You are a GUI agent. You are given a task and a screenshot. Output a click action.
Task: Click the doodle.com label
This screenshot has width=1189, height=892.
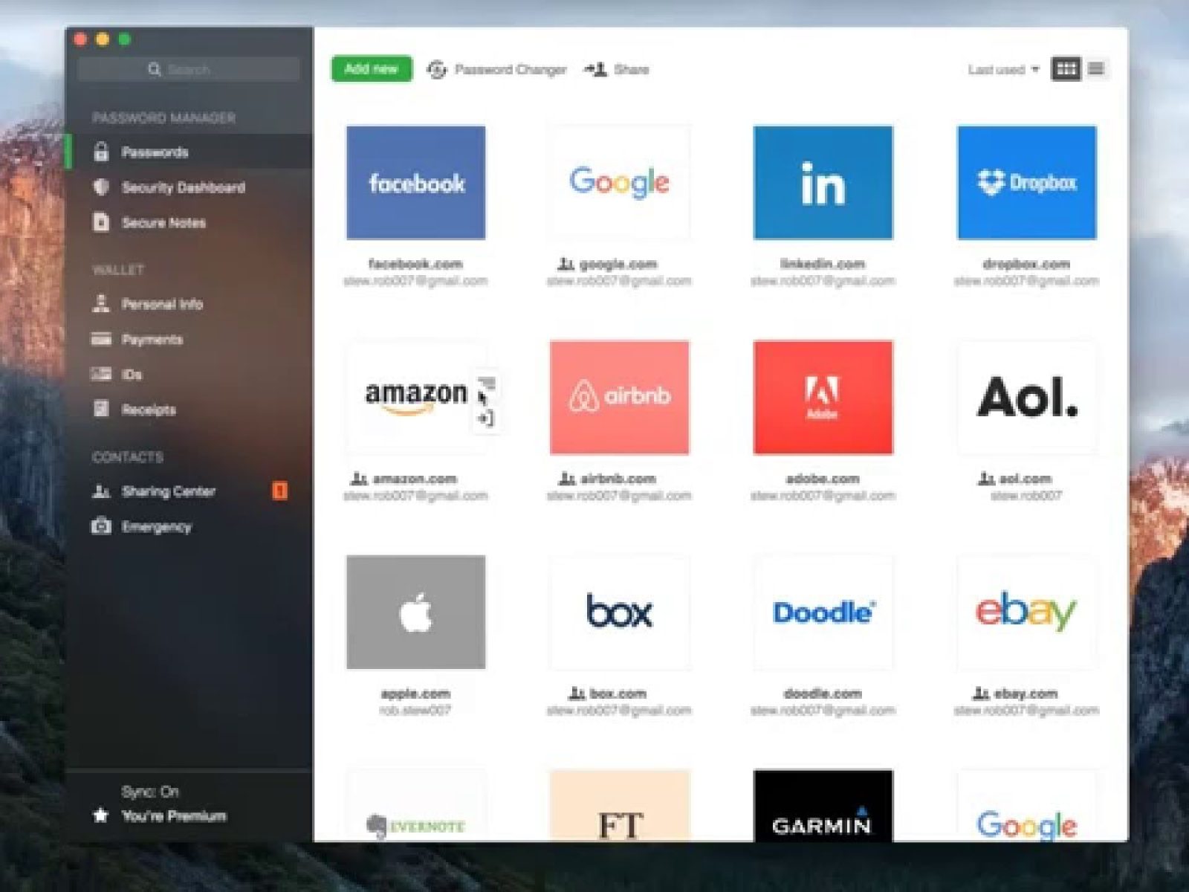pyautogui.click(x=823, y=694)
